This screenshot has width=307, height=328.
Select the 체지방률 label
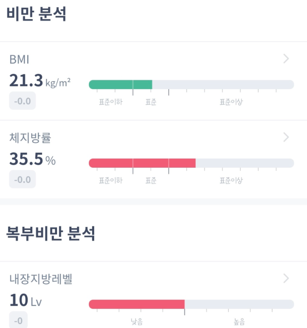[30, 138]
